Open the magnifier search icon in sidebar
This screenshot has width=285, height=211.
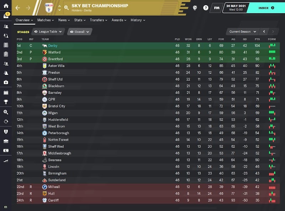[6, 112]
